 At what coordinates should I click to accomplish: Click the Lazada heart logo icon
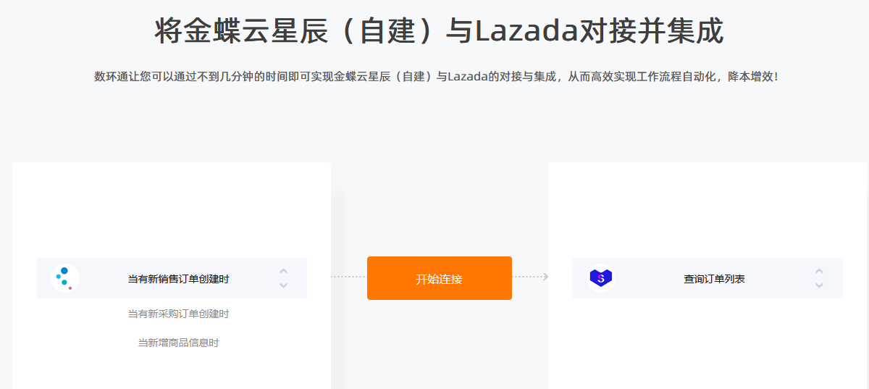(601, 278)
